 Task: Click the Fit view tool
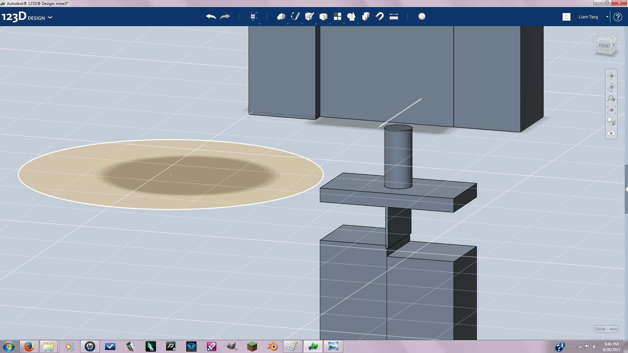point(611,110)
